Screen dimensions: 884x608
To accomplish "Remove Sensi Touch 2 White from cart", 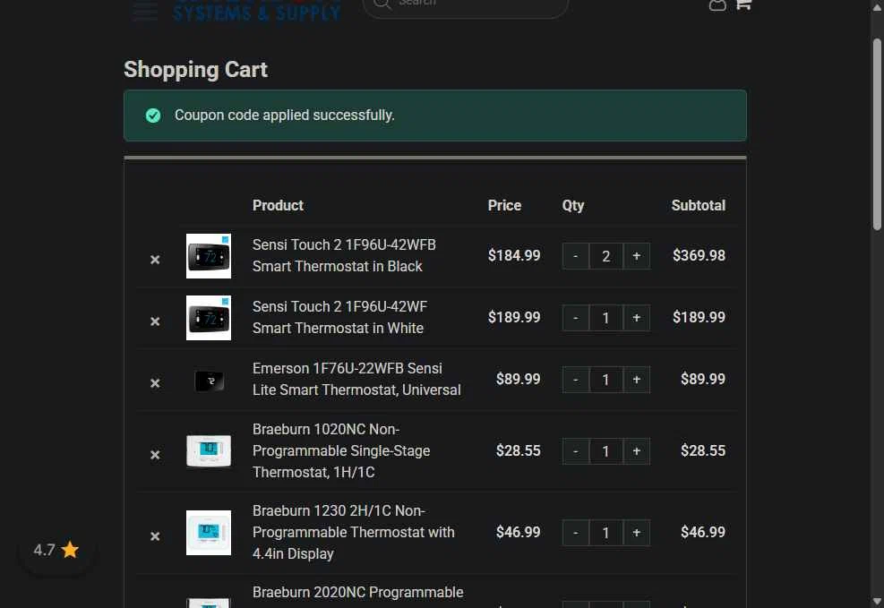I will 155,321.
